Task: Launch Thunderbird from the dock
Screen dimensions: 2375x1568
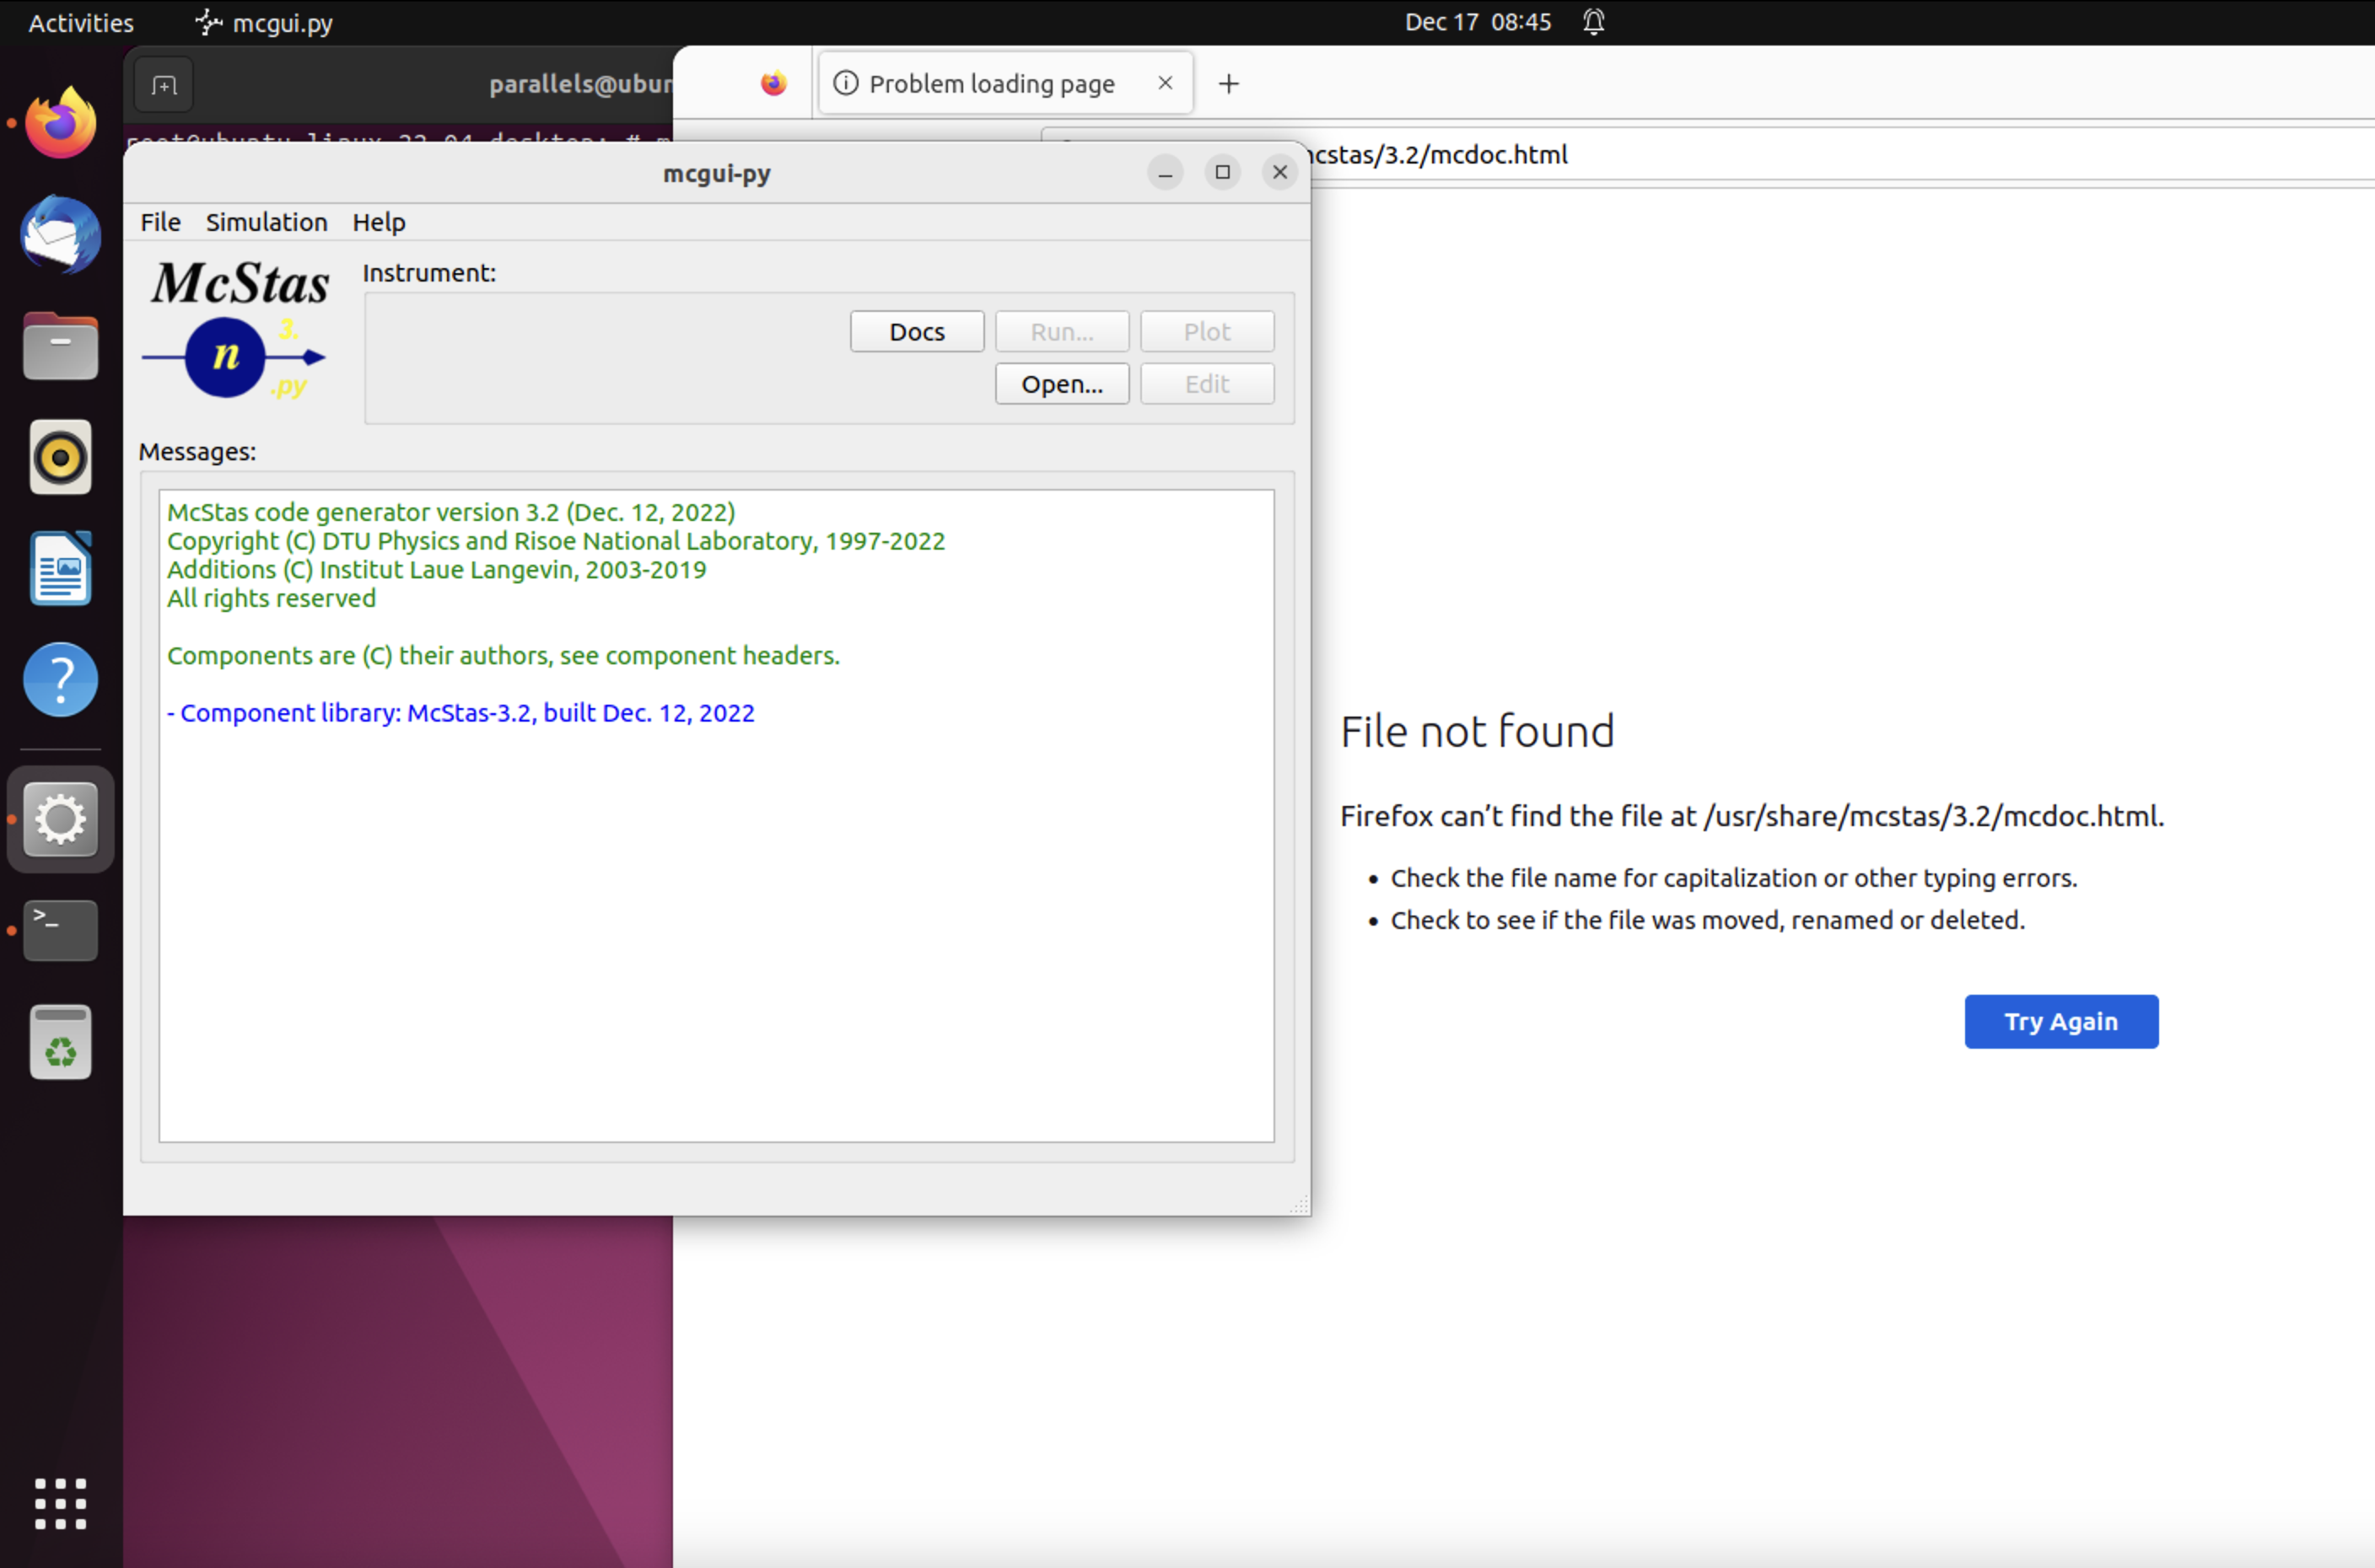Action: 60,234
